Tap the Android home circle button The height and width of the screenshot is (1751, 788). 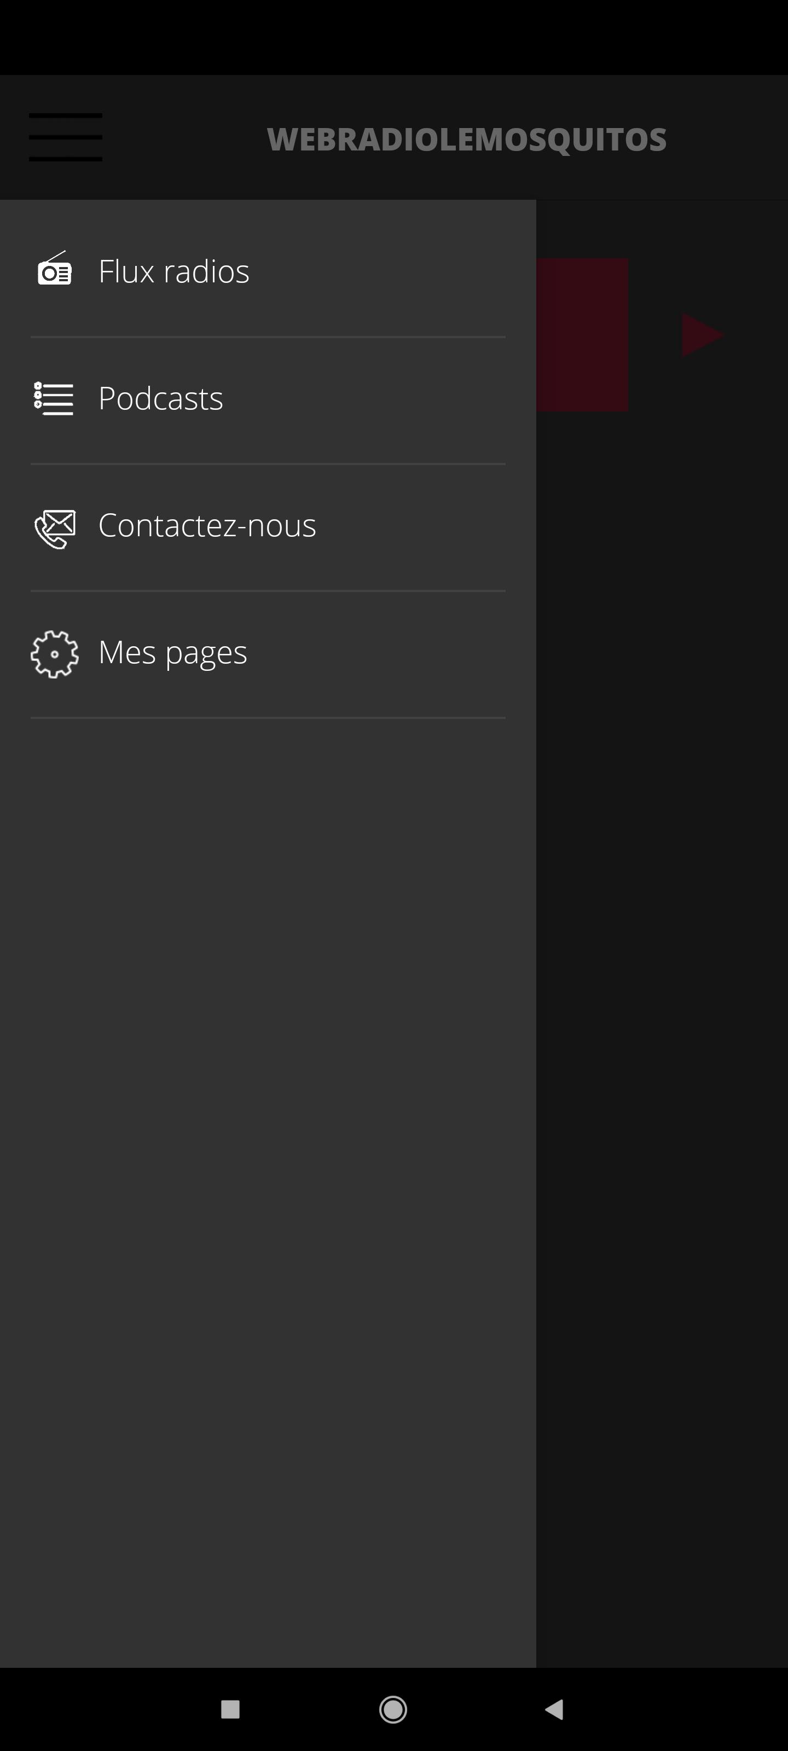393,1709
